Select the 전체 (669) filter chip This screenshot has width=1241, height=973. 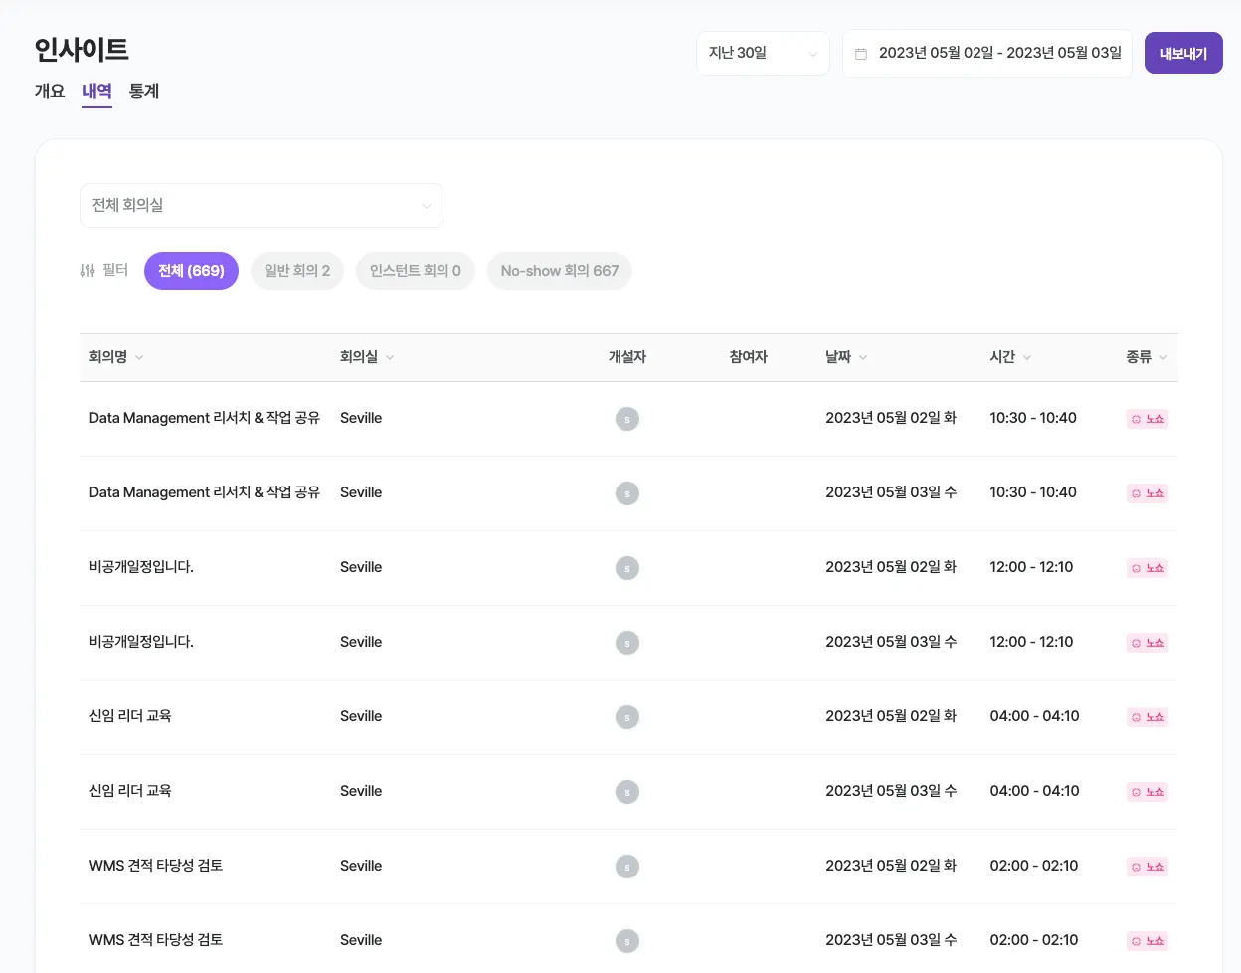point(191,271)
